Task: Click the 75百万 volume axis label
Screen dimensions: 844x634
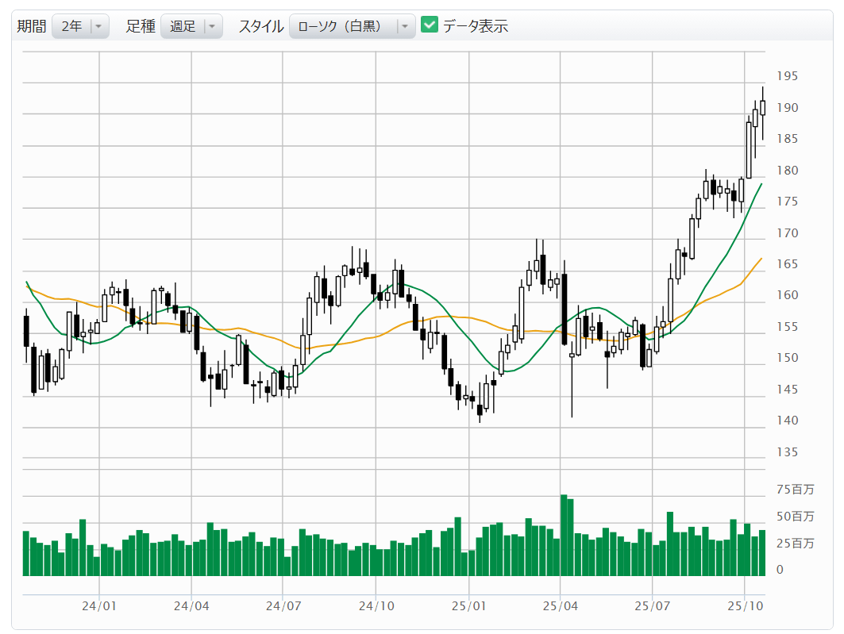Action: point(795,490)
